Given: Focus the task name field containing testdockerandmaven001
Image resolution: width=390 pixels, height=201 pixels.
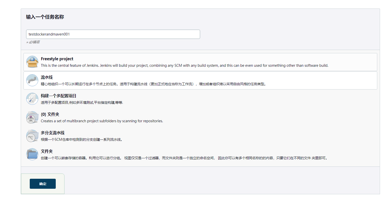Looking at the screenshot, I should tap(113, 34).
